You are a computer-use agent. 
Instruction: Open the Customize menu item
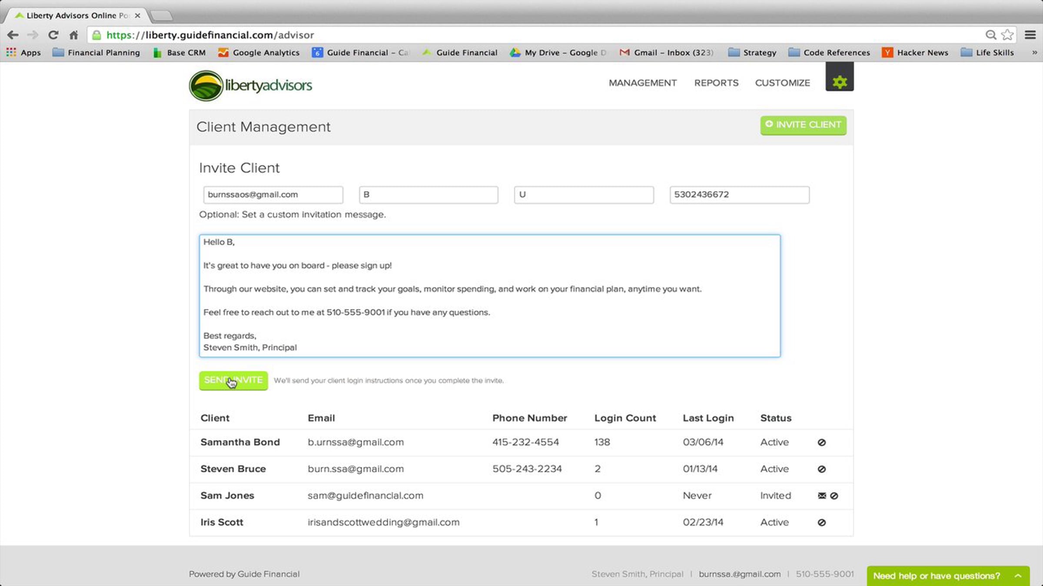782,83
